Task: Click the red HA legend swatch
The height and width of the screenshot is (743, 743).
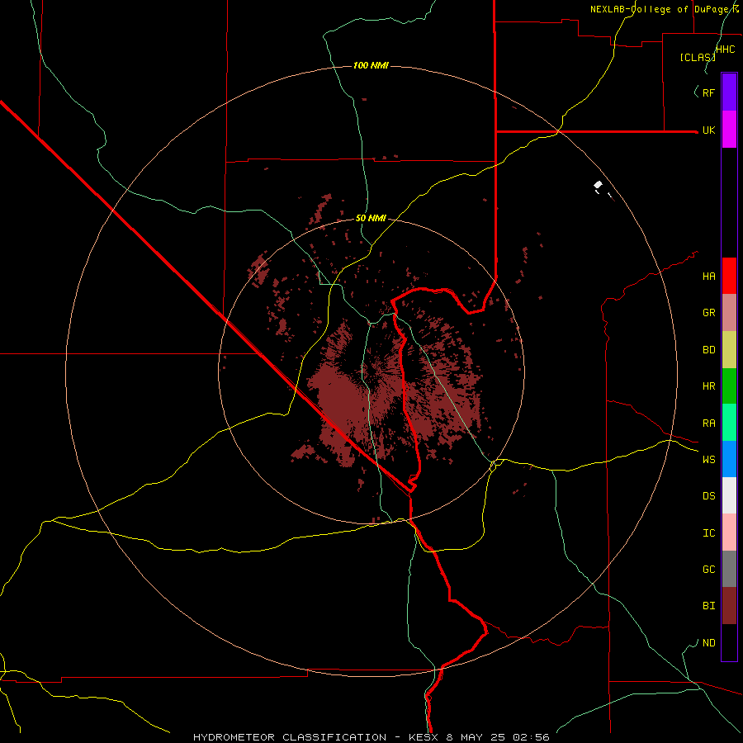Action: click(x=729, y=276)
